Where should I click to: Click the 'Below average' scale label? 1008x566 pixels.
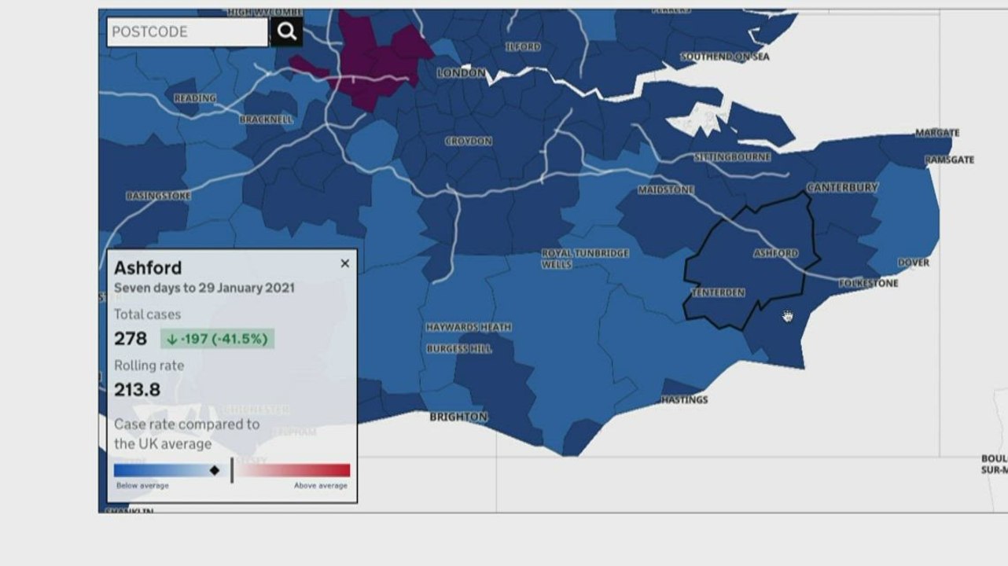(142, 486)
